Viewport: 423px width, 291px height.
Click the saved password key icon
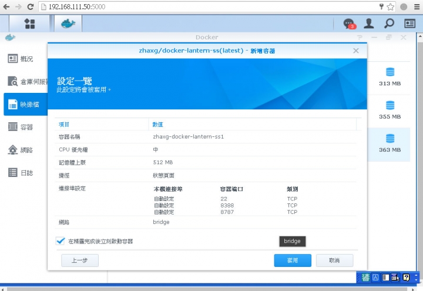[x=381, y=6]
